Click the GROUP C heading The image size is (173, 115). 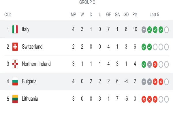pos(87,2)
